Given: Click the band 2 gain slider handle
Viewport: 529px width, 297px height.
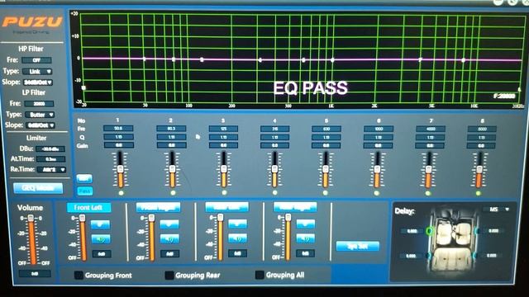Looking at the screenshot, I should (173, 169).
